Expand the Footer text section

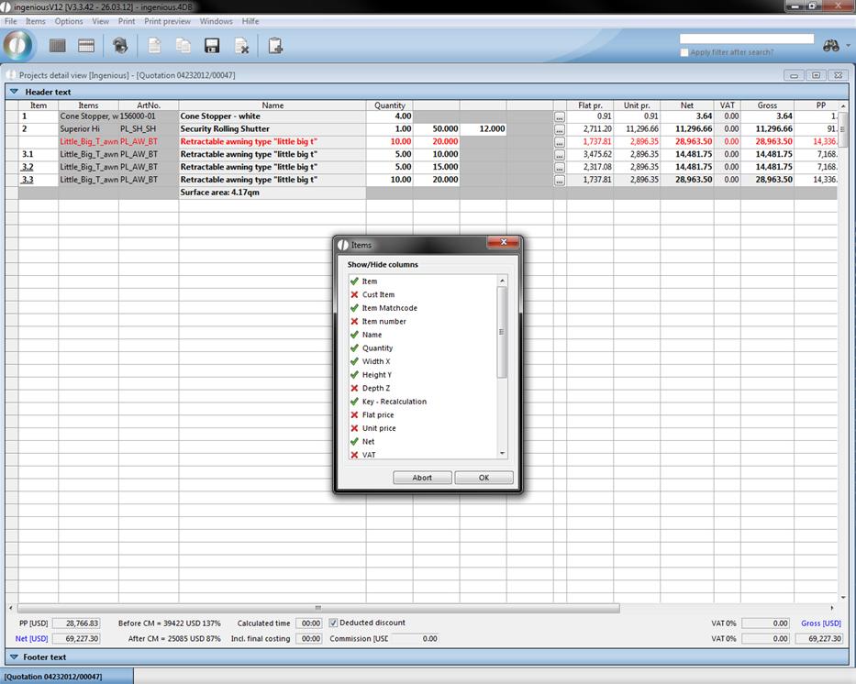pos(14,657)
